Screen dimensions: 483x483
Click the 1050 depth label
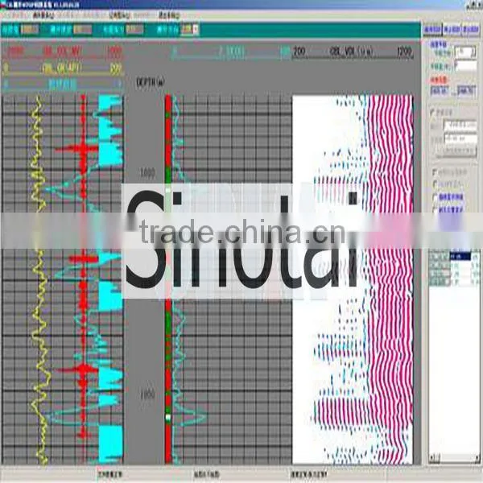click(147, 394)
